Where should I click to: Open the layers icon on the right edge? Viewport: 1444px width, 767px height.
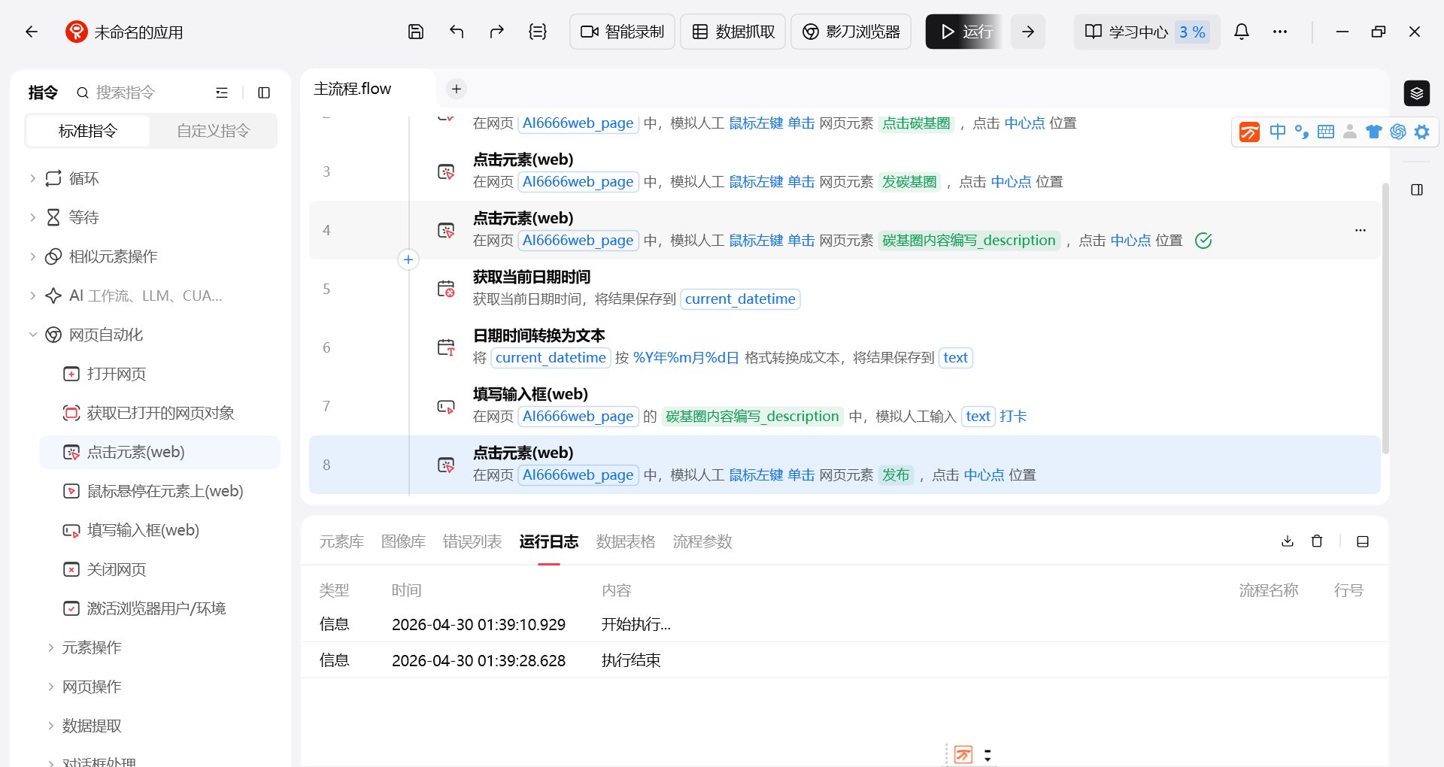1417,93
